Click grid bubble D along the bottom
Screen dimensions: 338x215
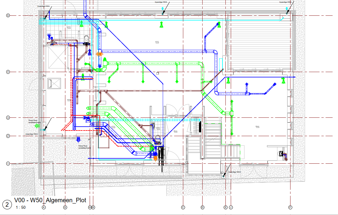tap(203, 207)
